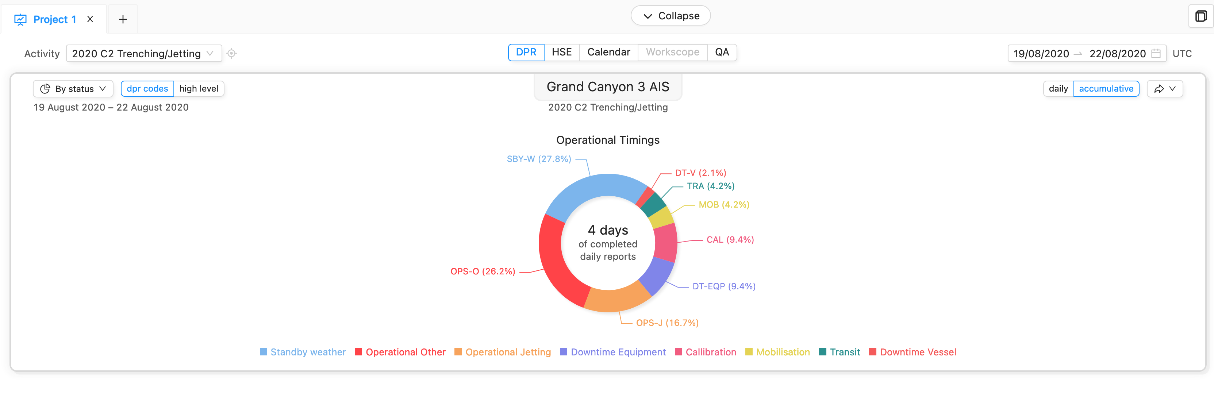Set start date field 19/08/2020
Image resolution: width=1214 pixels, height=397 pixels.
pos(1041,54)
